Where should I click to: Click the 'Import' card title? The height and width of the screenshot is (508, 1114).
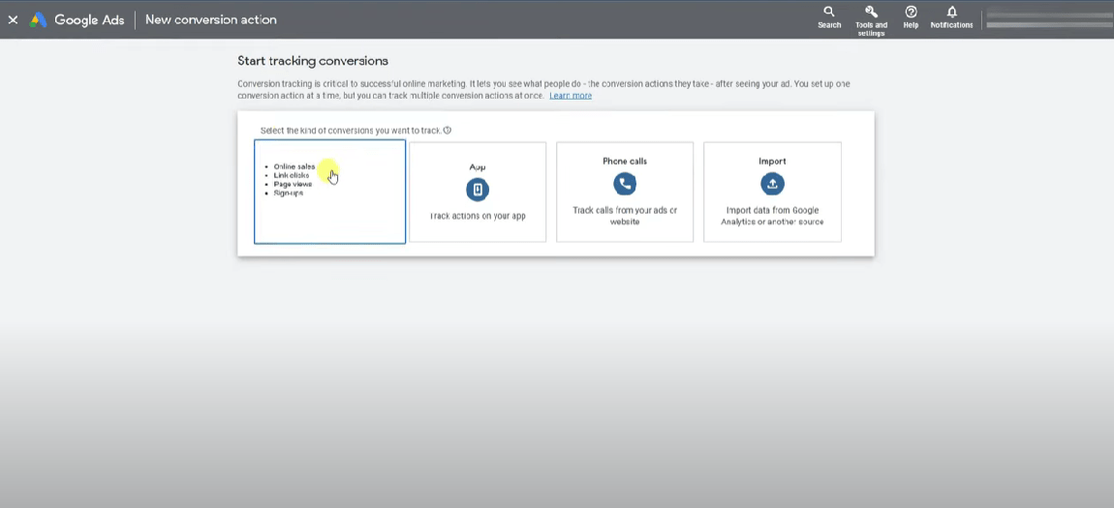[772, 162]
